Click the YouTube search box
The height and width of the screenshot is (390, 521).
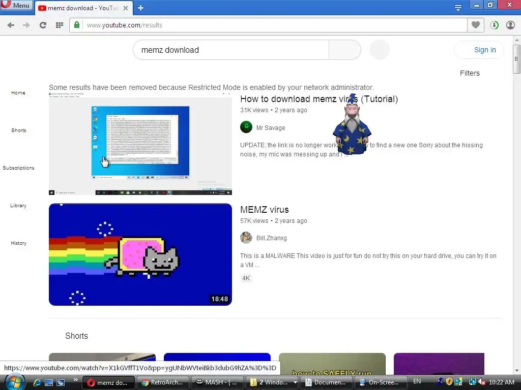[x=231, y=50]
